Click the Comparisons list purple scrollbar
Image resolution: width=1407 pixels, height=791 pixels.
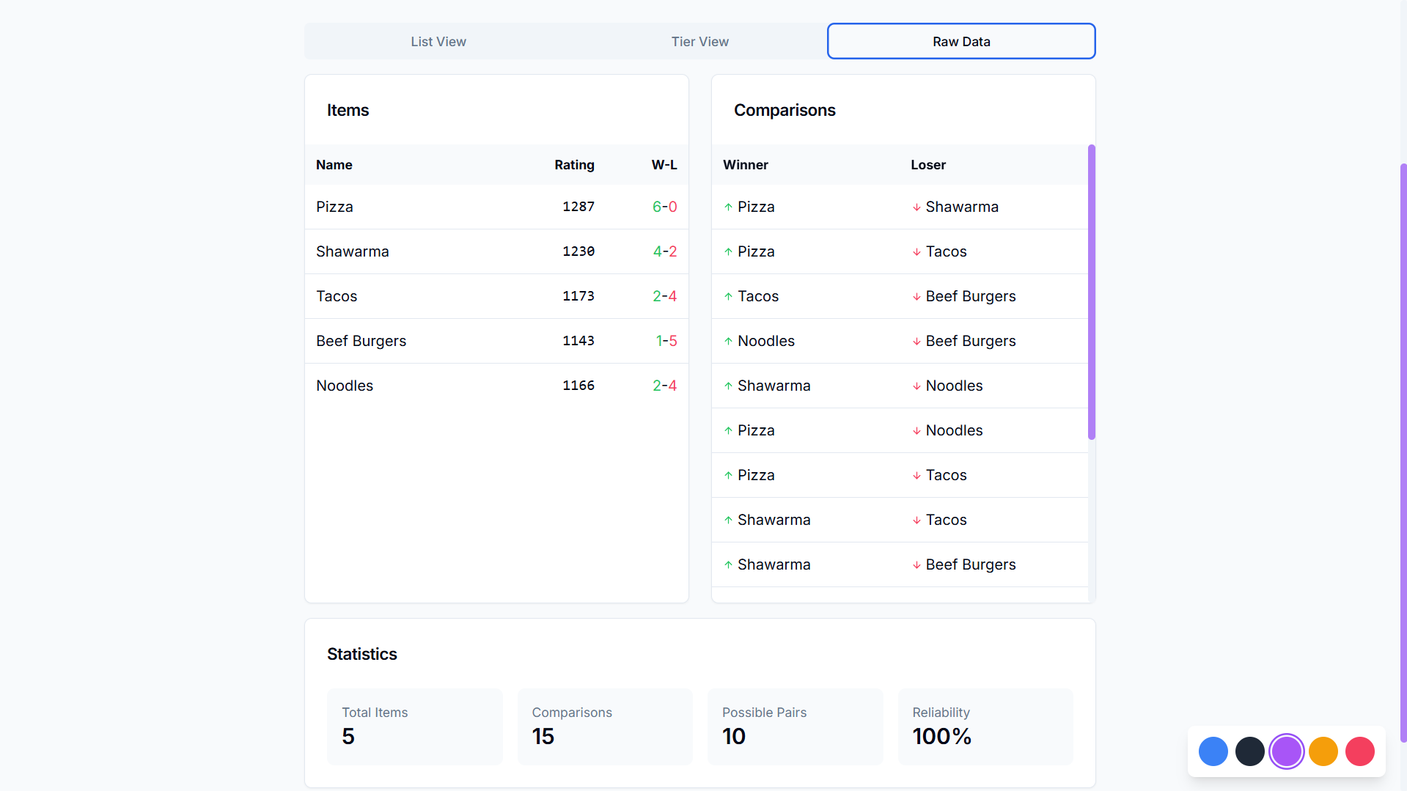tap(1091, 292)
